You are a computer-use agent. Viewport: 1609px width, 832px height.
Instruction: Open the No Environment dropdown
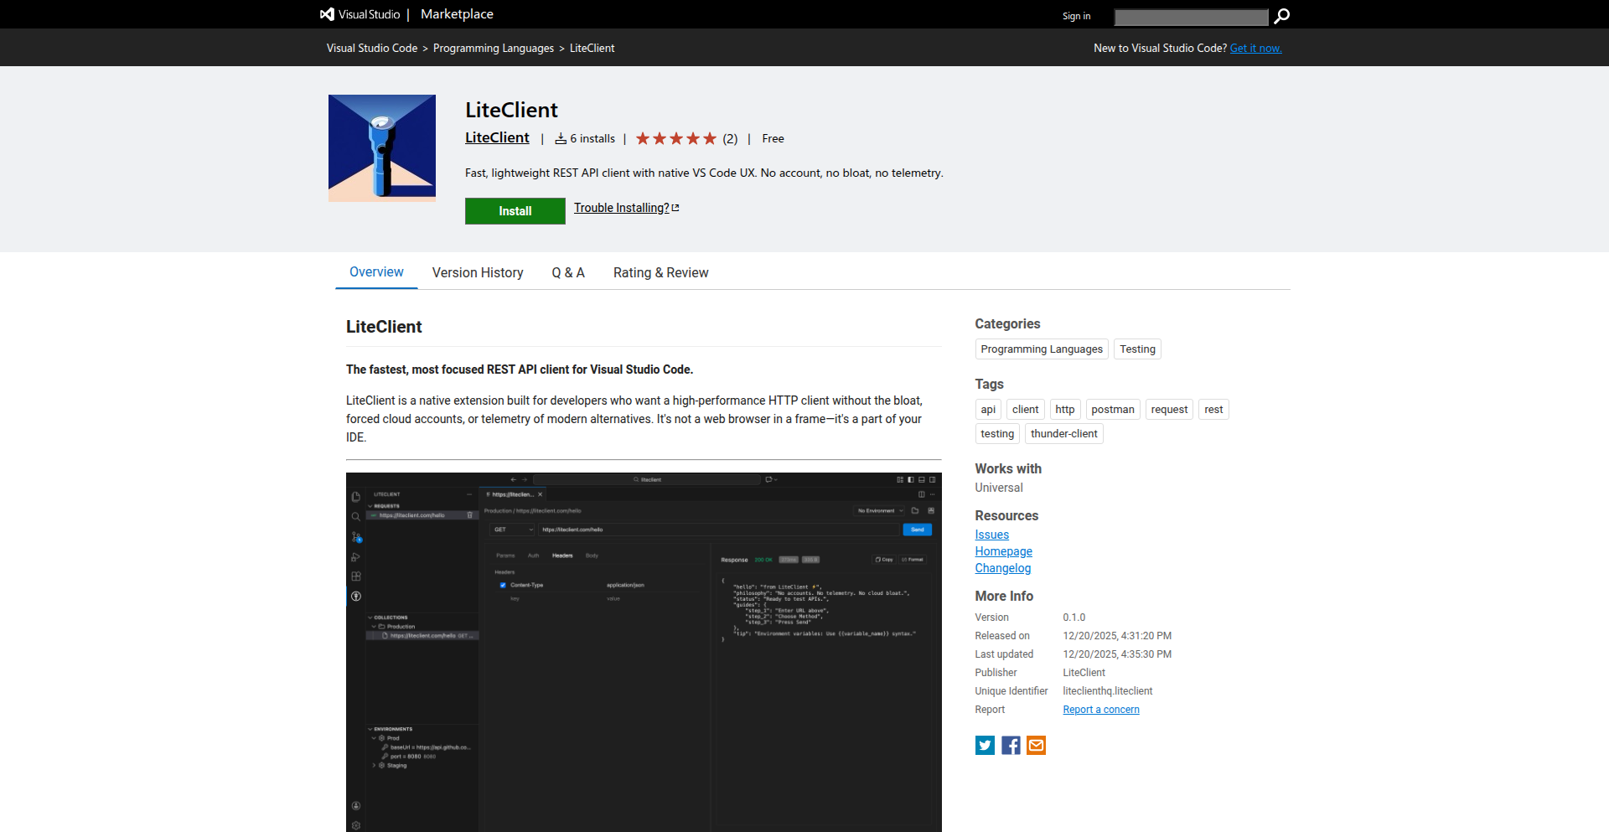tap(877, 510)
